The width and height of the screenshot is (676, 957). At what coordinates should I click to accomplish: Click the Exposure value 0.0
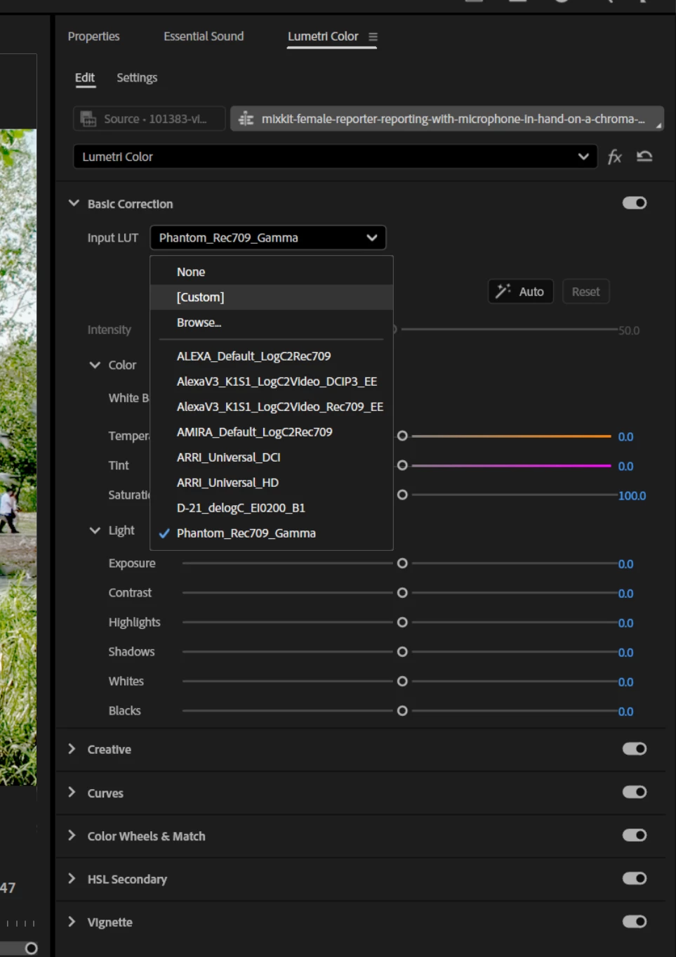625,564
